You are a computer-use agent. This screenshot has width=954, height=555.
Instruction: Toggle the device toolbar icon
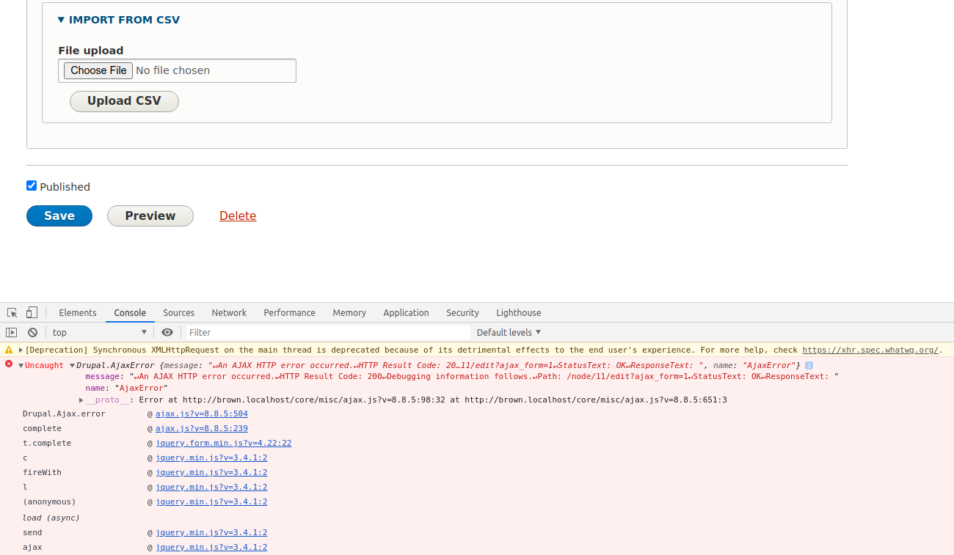point(32,312)
